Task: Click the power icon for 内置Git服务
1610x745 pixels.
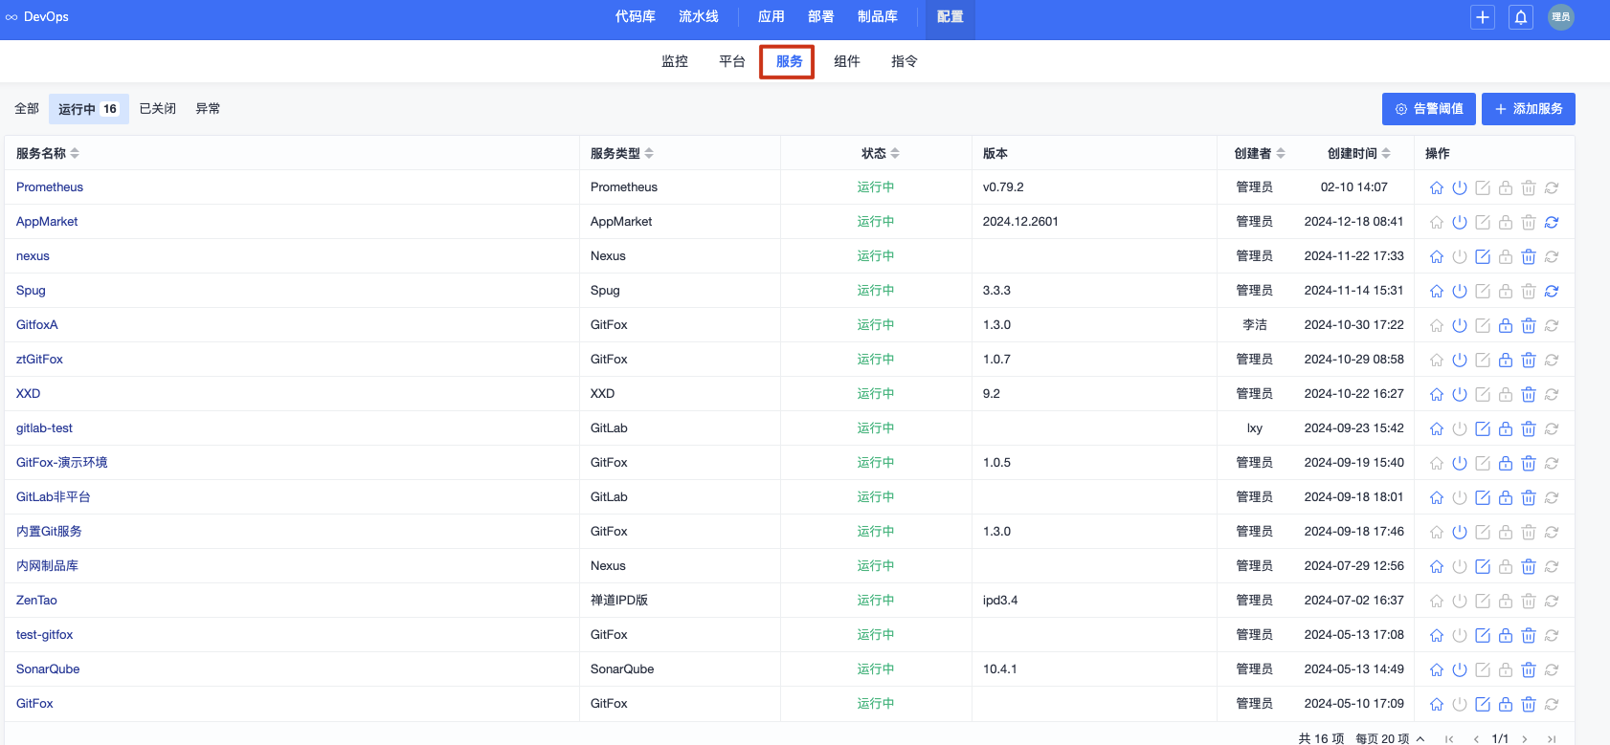Action: (1460, 532)
